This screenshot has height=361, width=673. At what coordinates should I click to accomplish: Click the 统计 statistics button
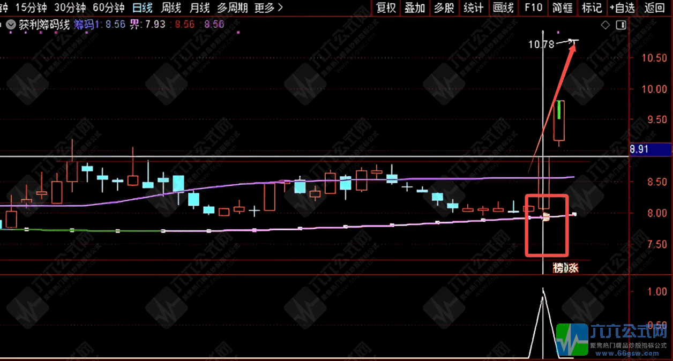click(473, 7)
